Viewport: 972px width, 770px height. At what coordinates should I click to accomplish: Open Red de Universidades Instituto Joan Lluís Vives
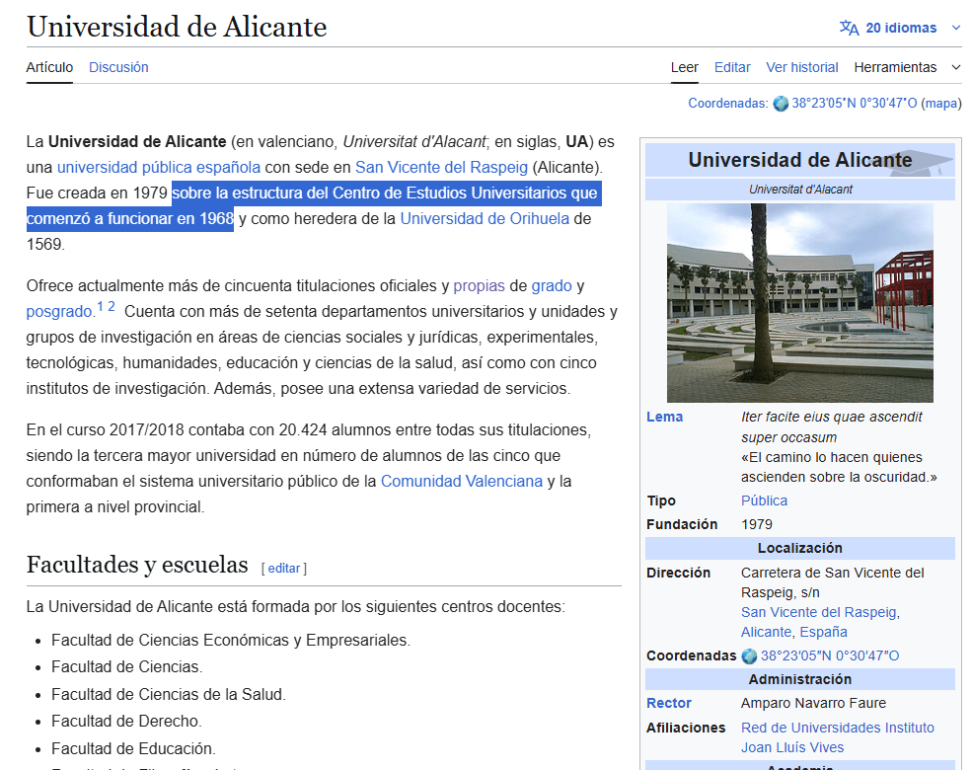[x=838, y=737]
